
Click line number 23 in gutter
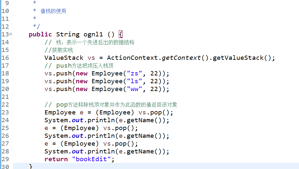(x=5, y=112)
